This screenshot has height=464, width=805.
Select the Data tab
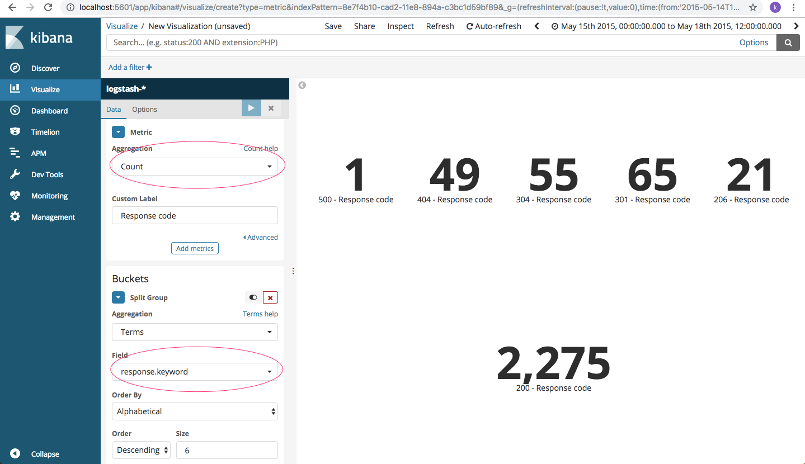pos(113,109)
